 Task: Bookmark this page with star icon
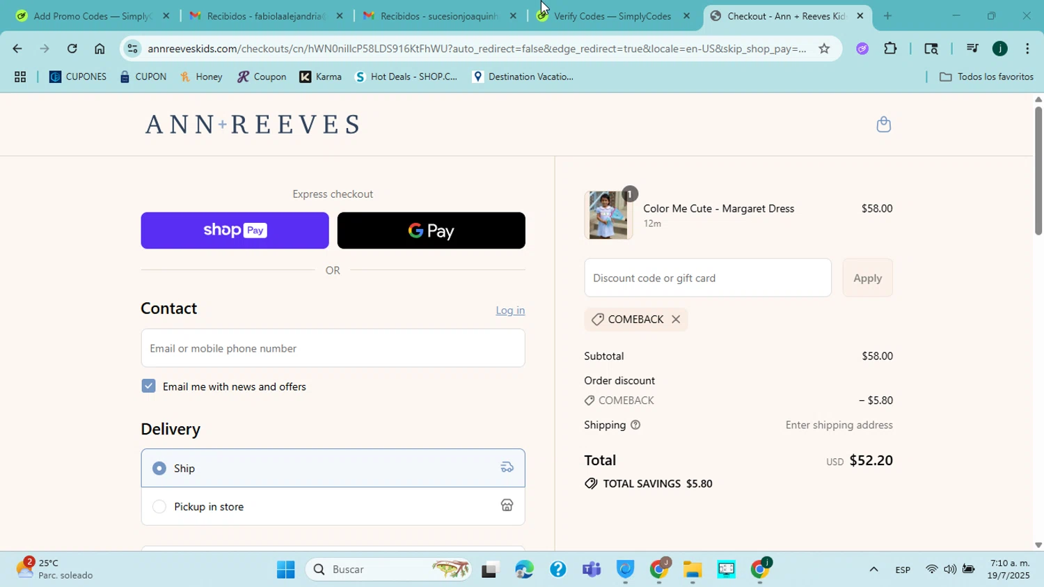point(824,49)
